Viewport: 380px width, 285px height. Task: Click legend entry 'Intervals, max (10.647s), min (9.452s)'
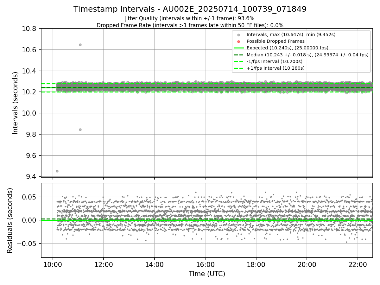pos(291,35)
